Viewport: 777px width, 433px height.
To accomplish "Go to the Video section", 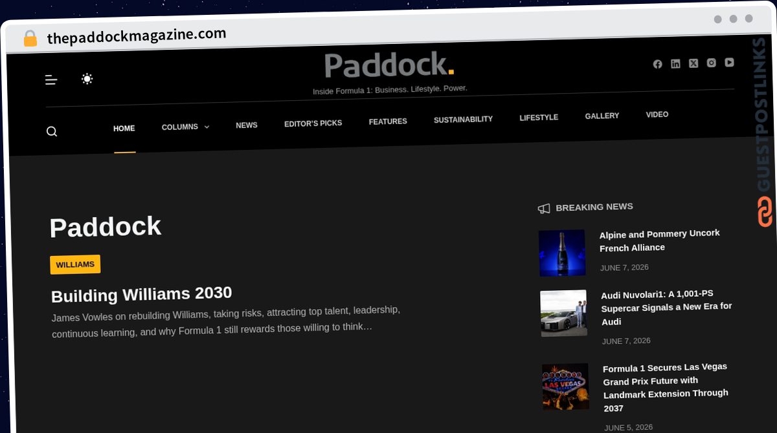I will (x=657, y=114).
